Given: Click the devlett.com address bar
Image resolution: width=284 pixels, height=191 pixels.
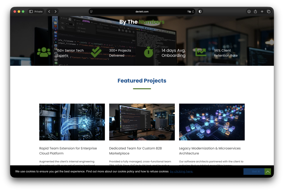Looking at the screenshot, I should pyautogui.click(x=142, y=12).
